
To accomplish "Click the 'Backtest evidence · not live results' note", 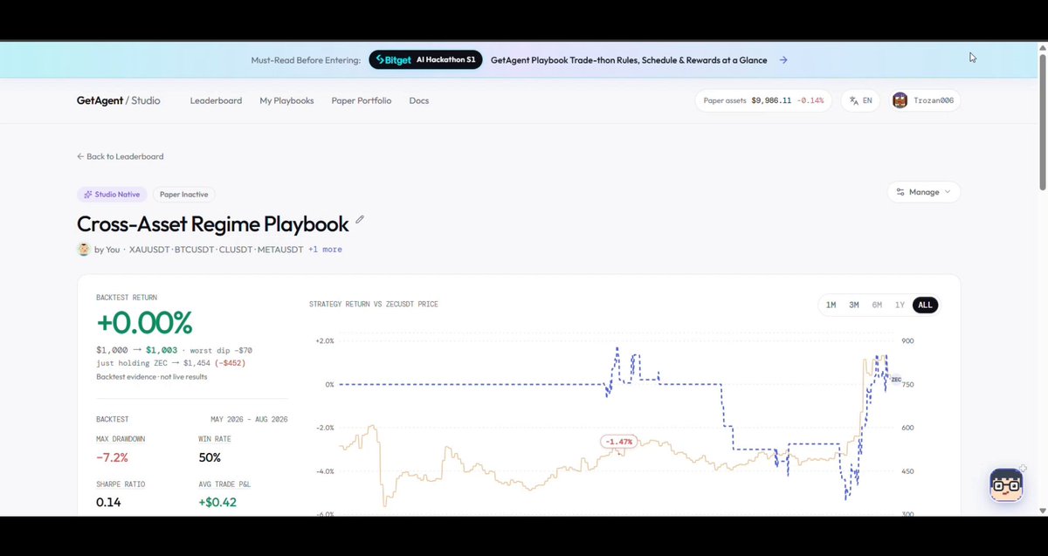I will coord(152,376).
